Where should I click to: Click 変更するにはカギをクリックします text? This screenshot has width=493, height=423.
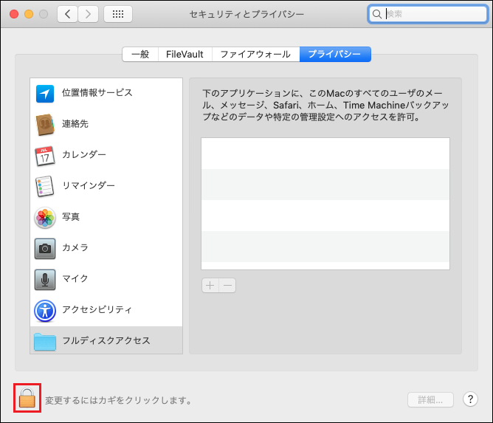[118, 400]
